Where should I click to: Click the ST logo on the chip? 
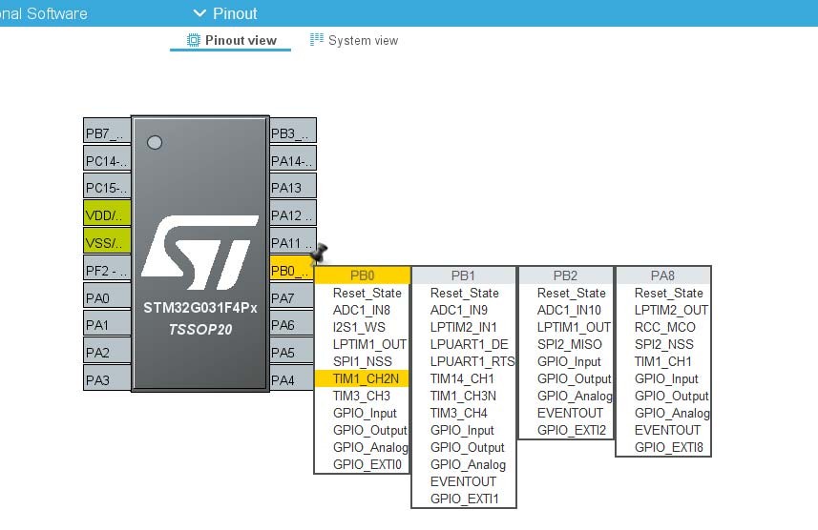pos(200,253)
